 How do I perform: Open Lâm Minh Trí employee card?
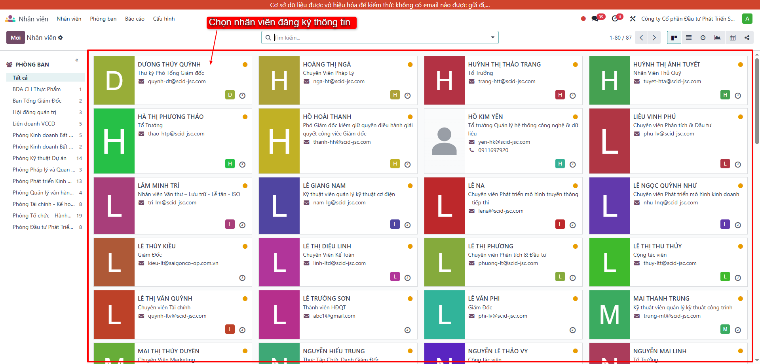coord(173,206)
